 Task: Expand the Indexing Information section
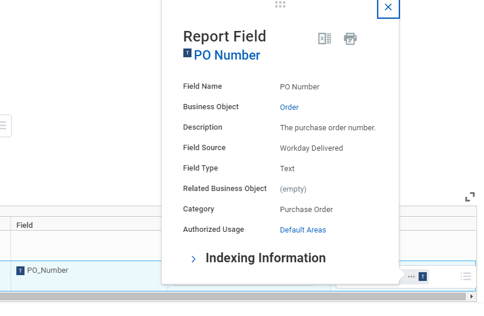pyautogui.click(x=193, y=259)
